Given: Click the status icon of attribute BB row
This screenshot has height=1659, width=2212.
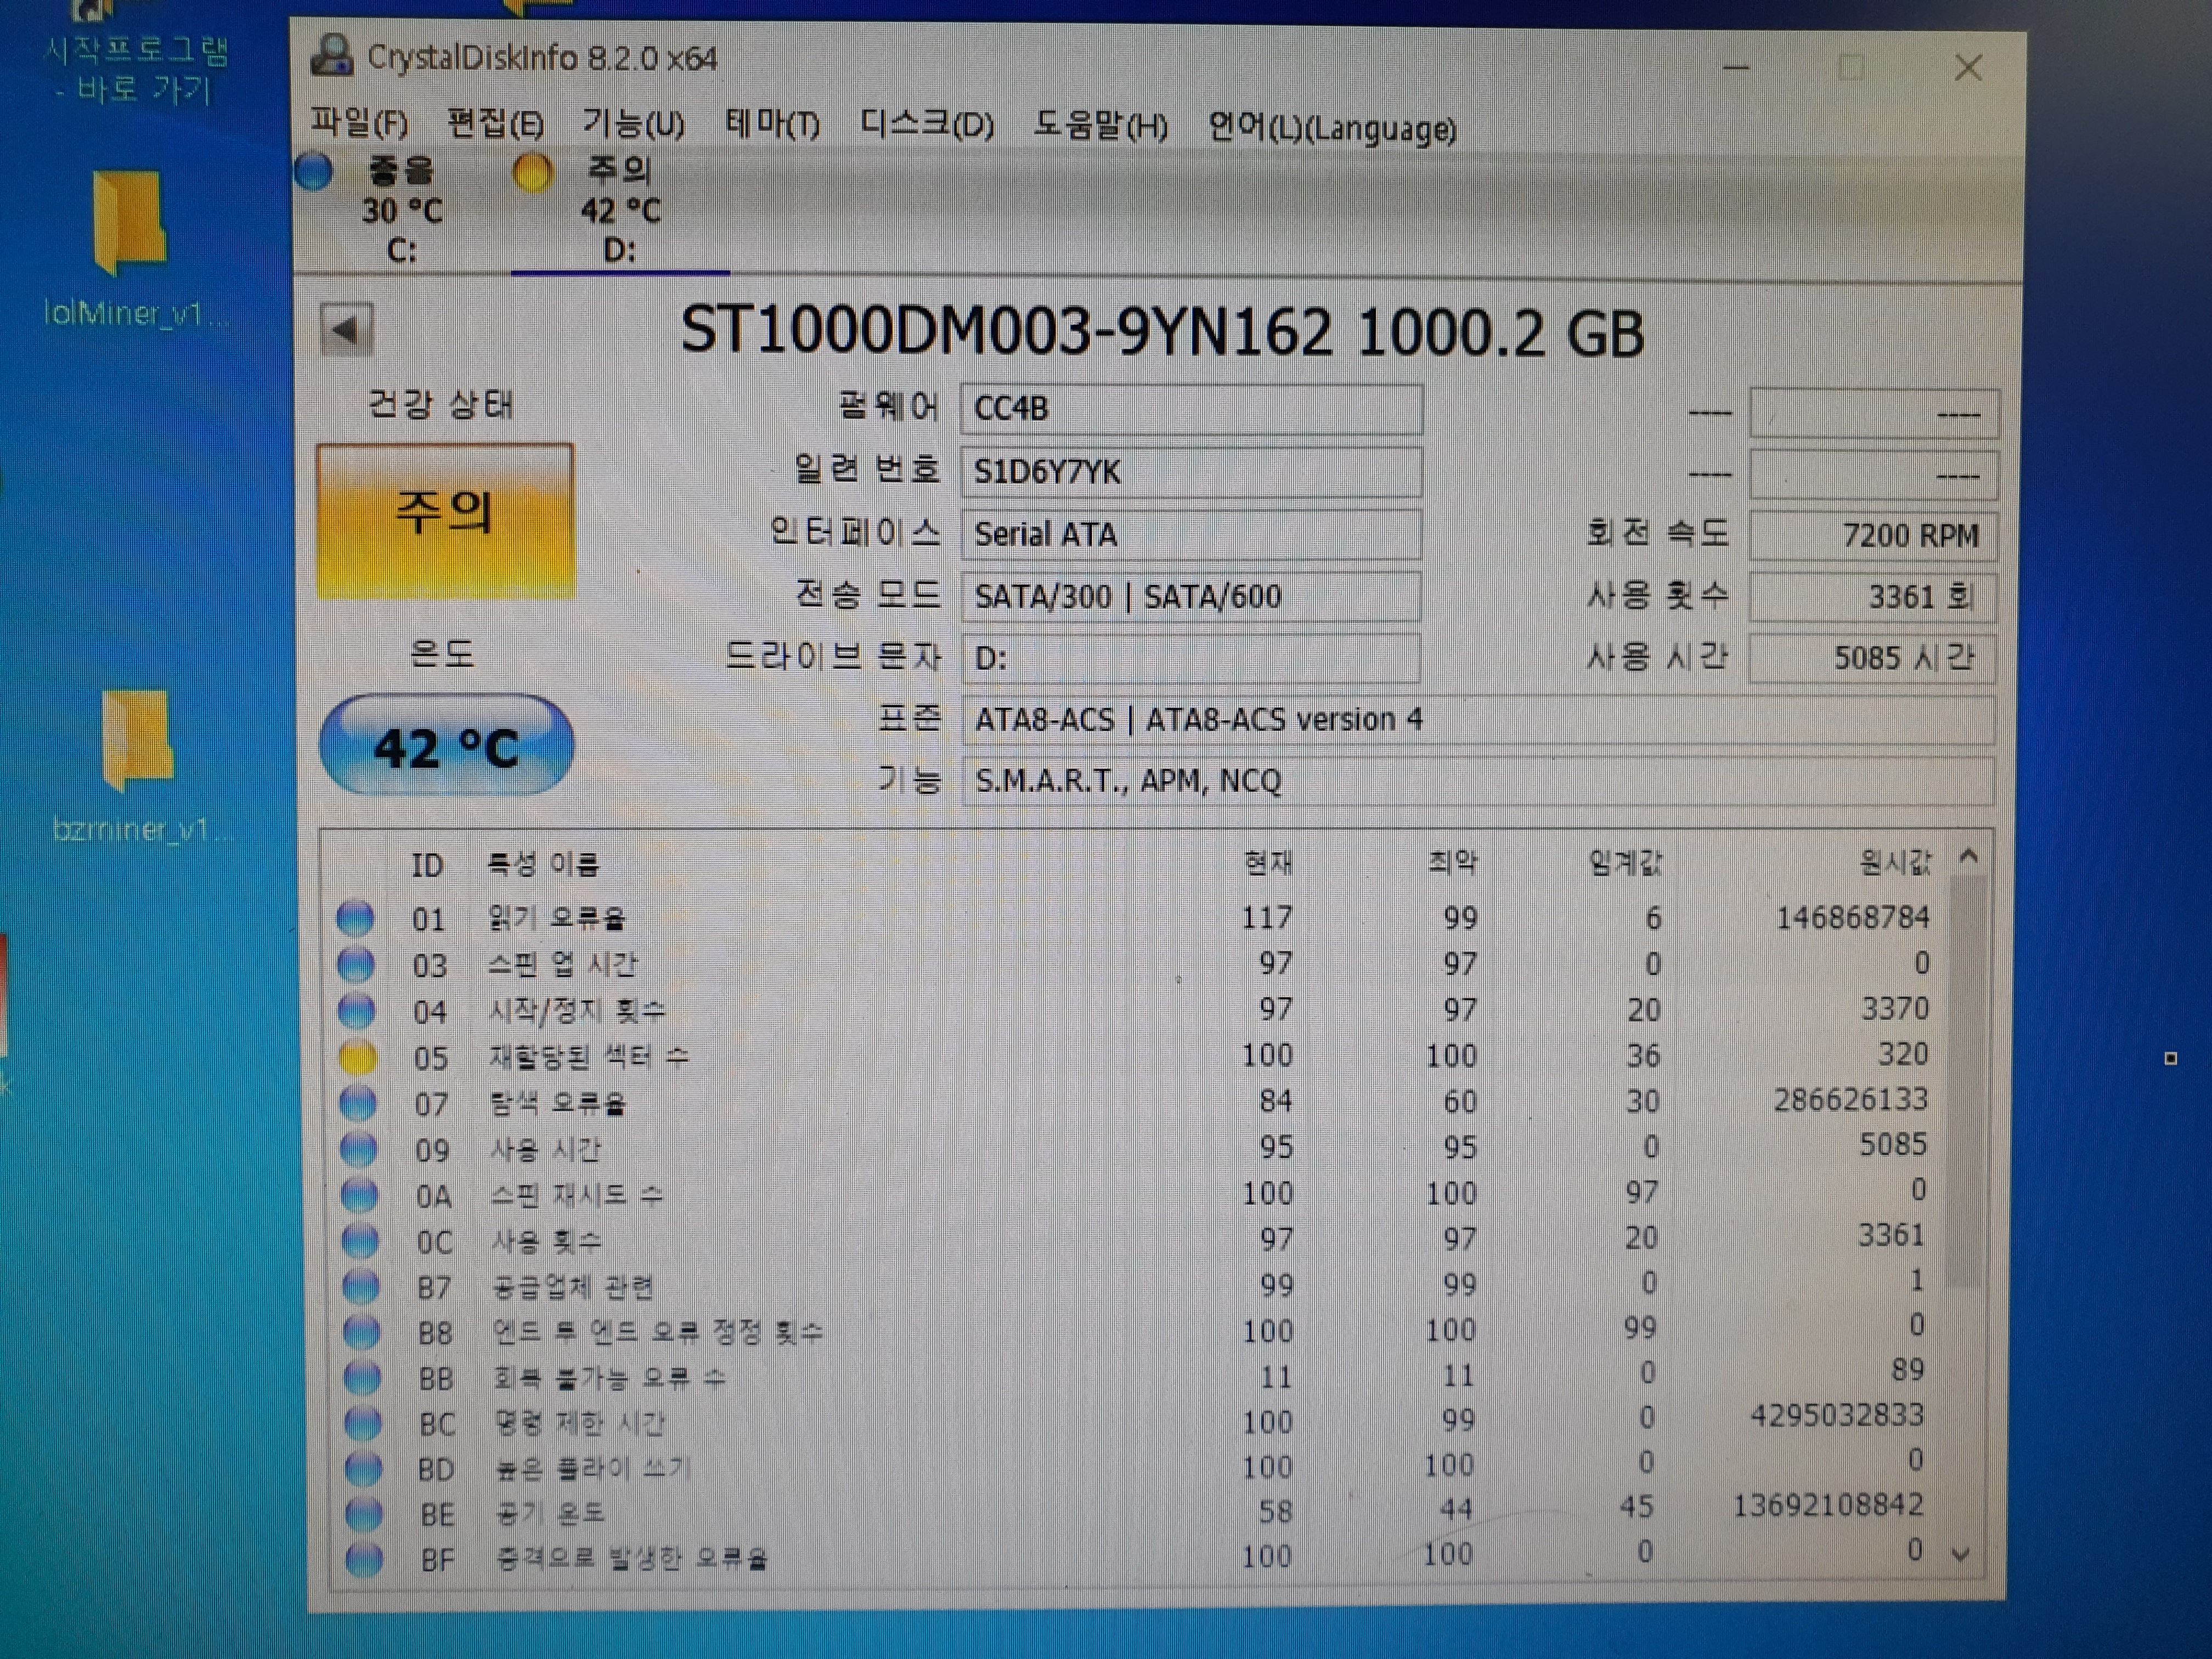Looking at the screenshot, I should coord(362,1378).
